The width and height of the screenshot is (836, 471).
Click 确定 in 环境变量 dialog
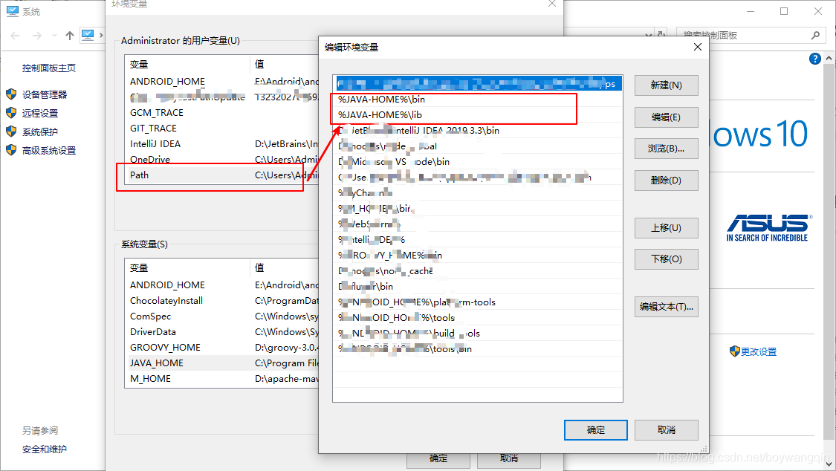tap(438, 459)
